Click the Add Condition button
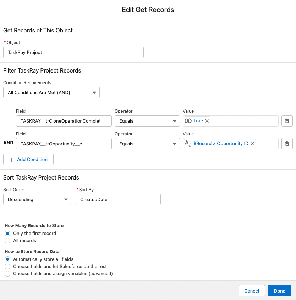This screenshot has height=300, width=296. (x=28, y=159)
